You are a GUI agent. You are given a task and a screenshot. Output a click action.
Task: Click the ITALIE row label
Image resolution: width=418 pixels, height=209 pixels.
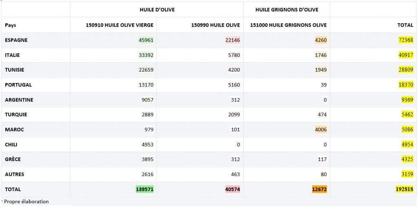pos(12,55)
